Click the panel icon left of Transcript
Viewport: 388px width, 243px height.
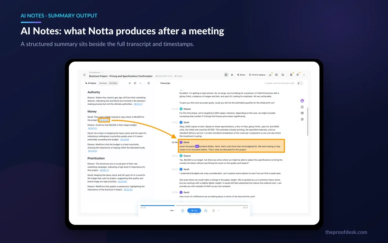148,83
